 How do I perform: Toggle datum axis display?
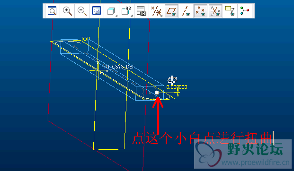click(186, 11)
